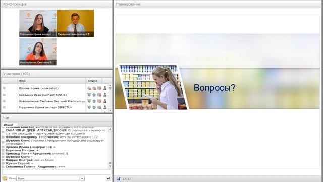Click the gray marker beside Новокшонова Светлана's participant row

4,101
